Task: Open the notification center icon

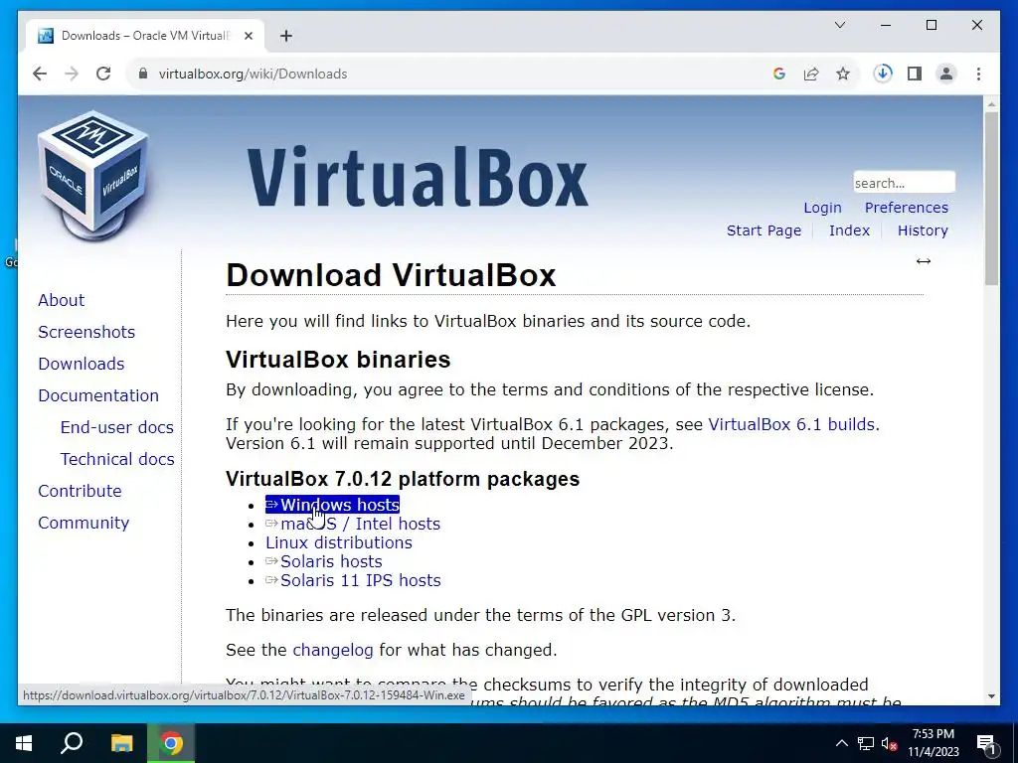Action: [986, 743]
